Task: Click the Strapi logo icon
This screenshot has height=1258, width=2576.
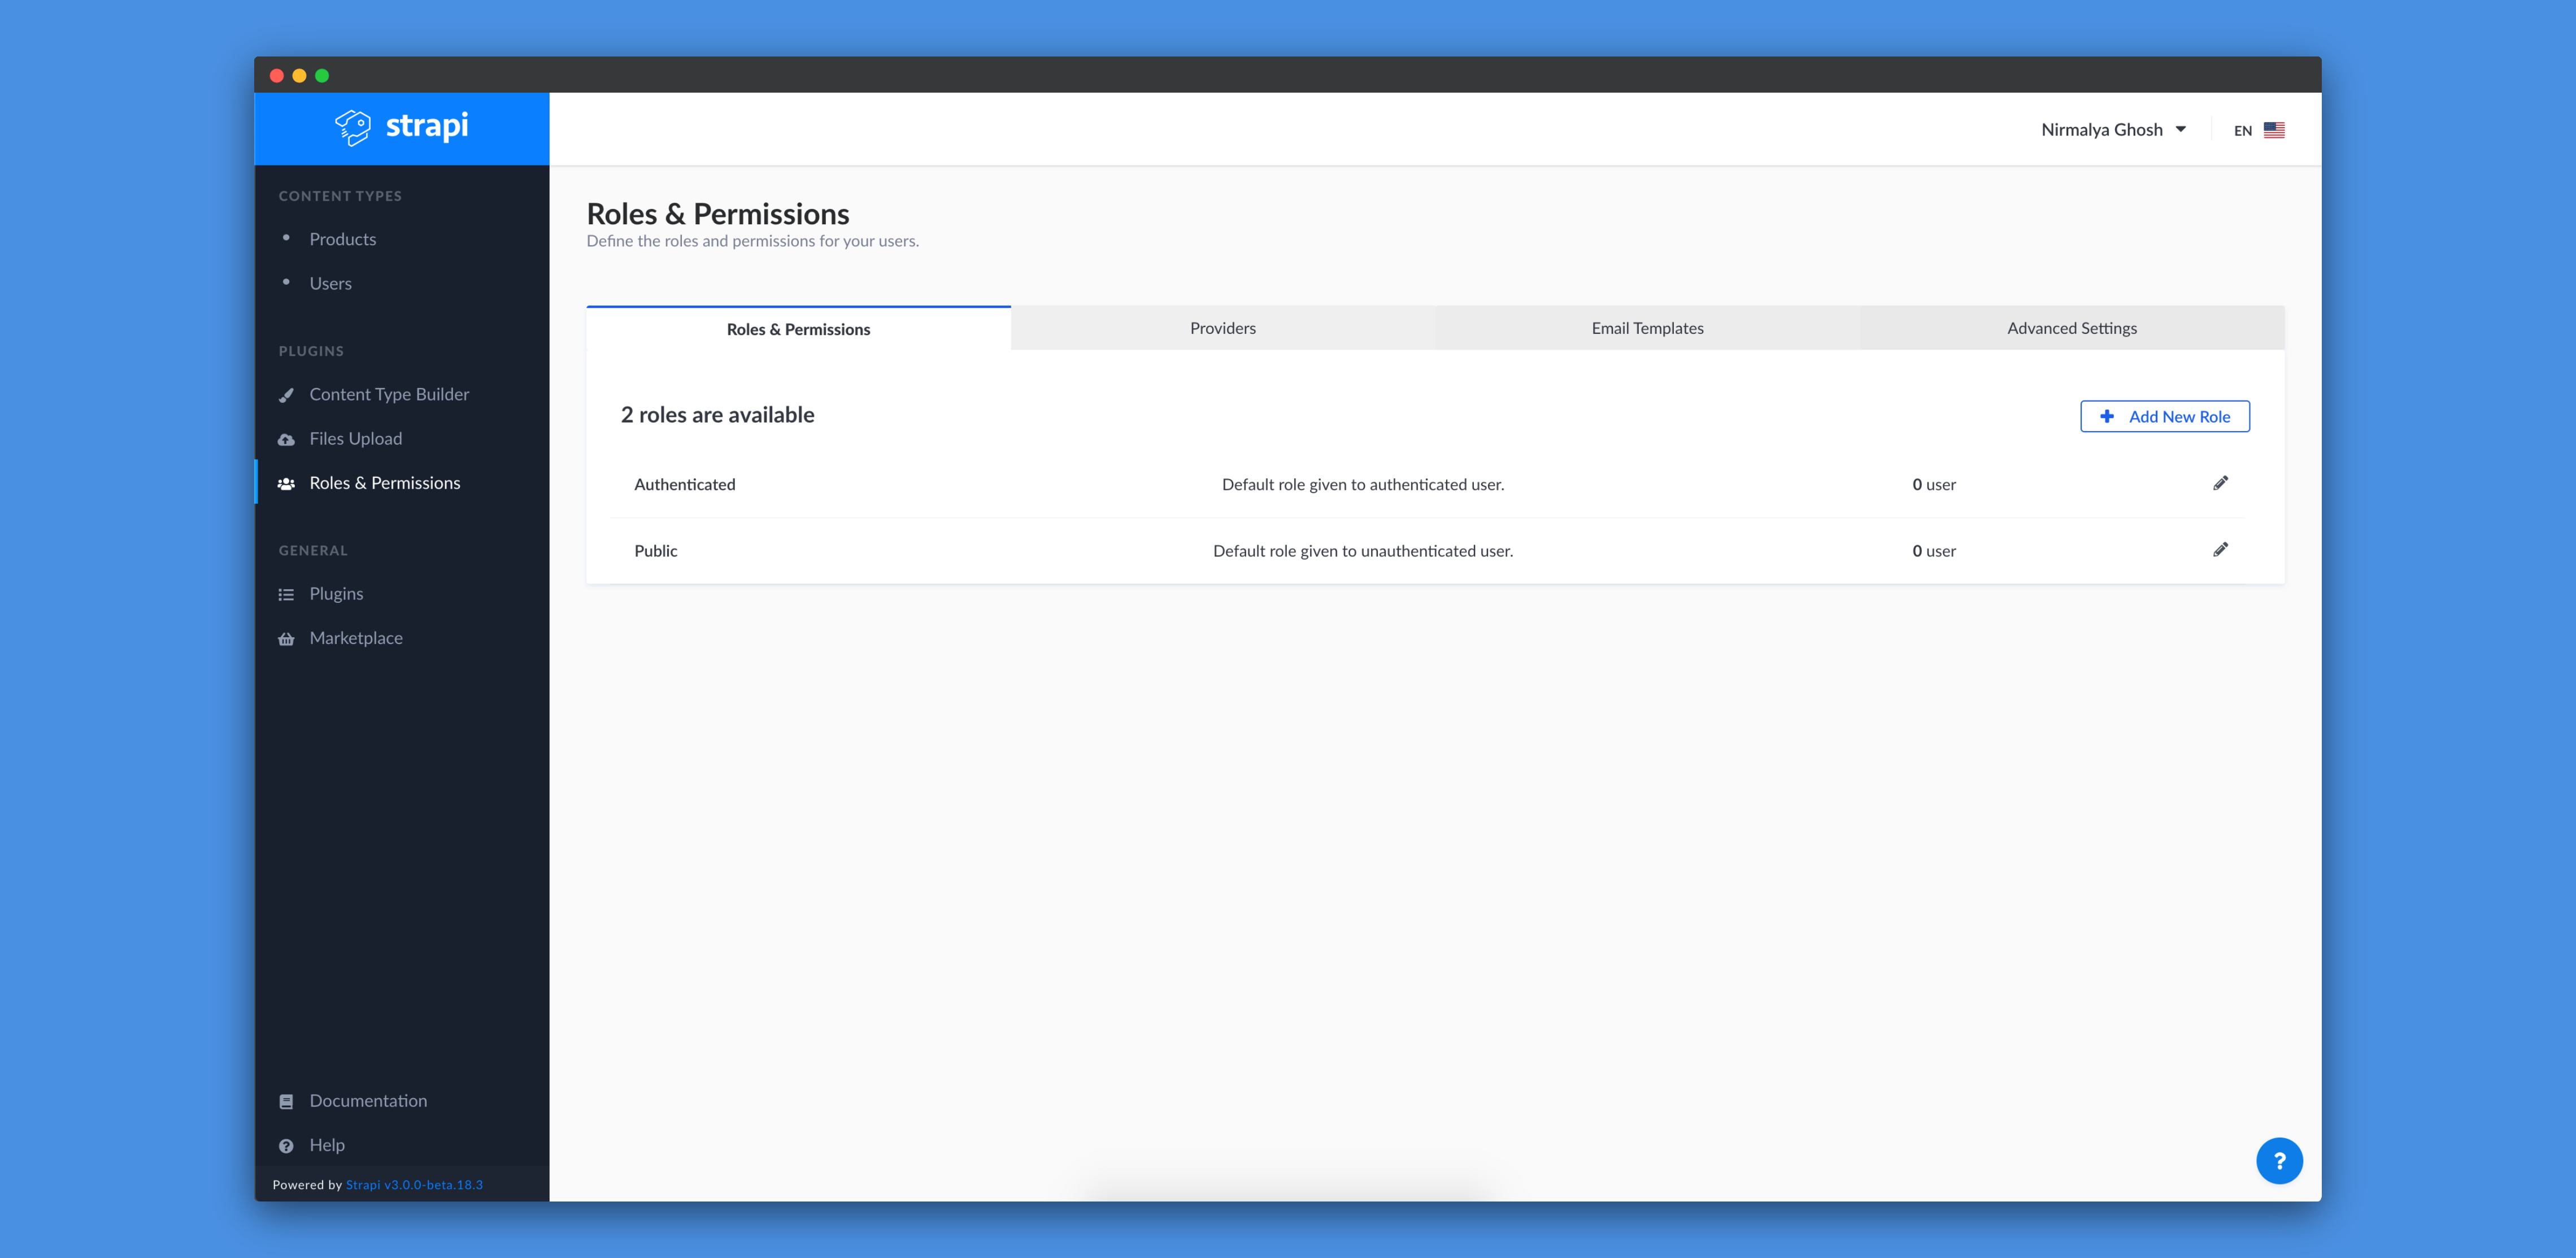Action: (352, 127)
